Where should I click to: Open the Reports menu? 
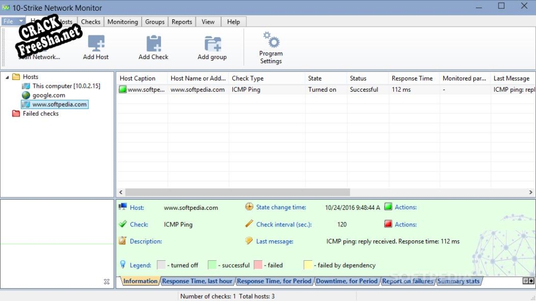click(182, 22)
